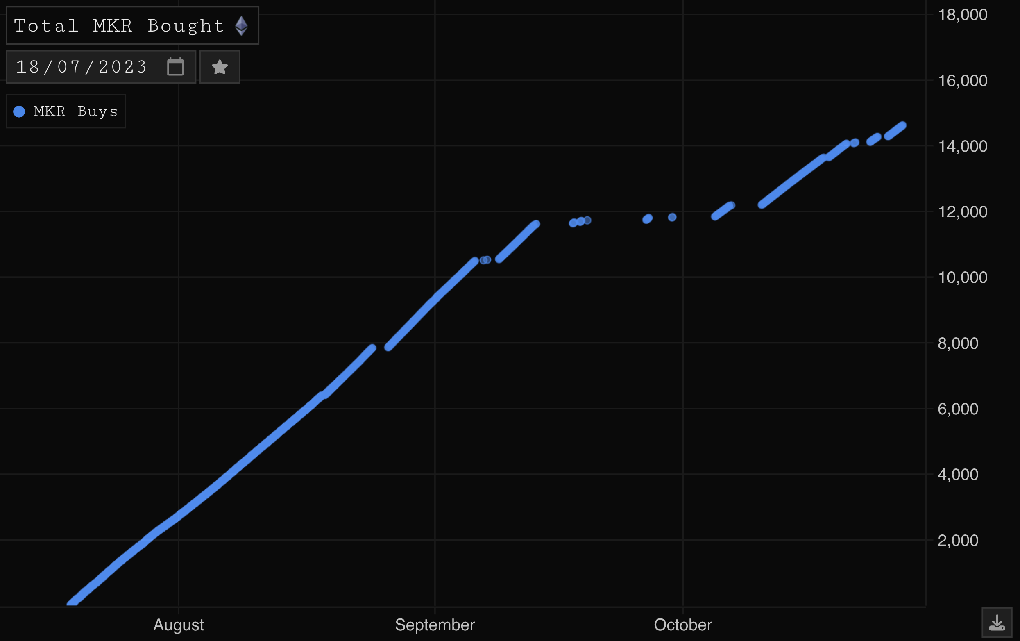The height and width of the screenshot is (641, 1020).
Task: Click the 6,000 y-axis label
Action: coord(958,409)
